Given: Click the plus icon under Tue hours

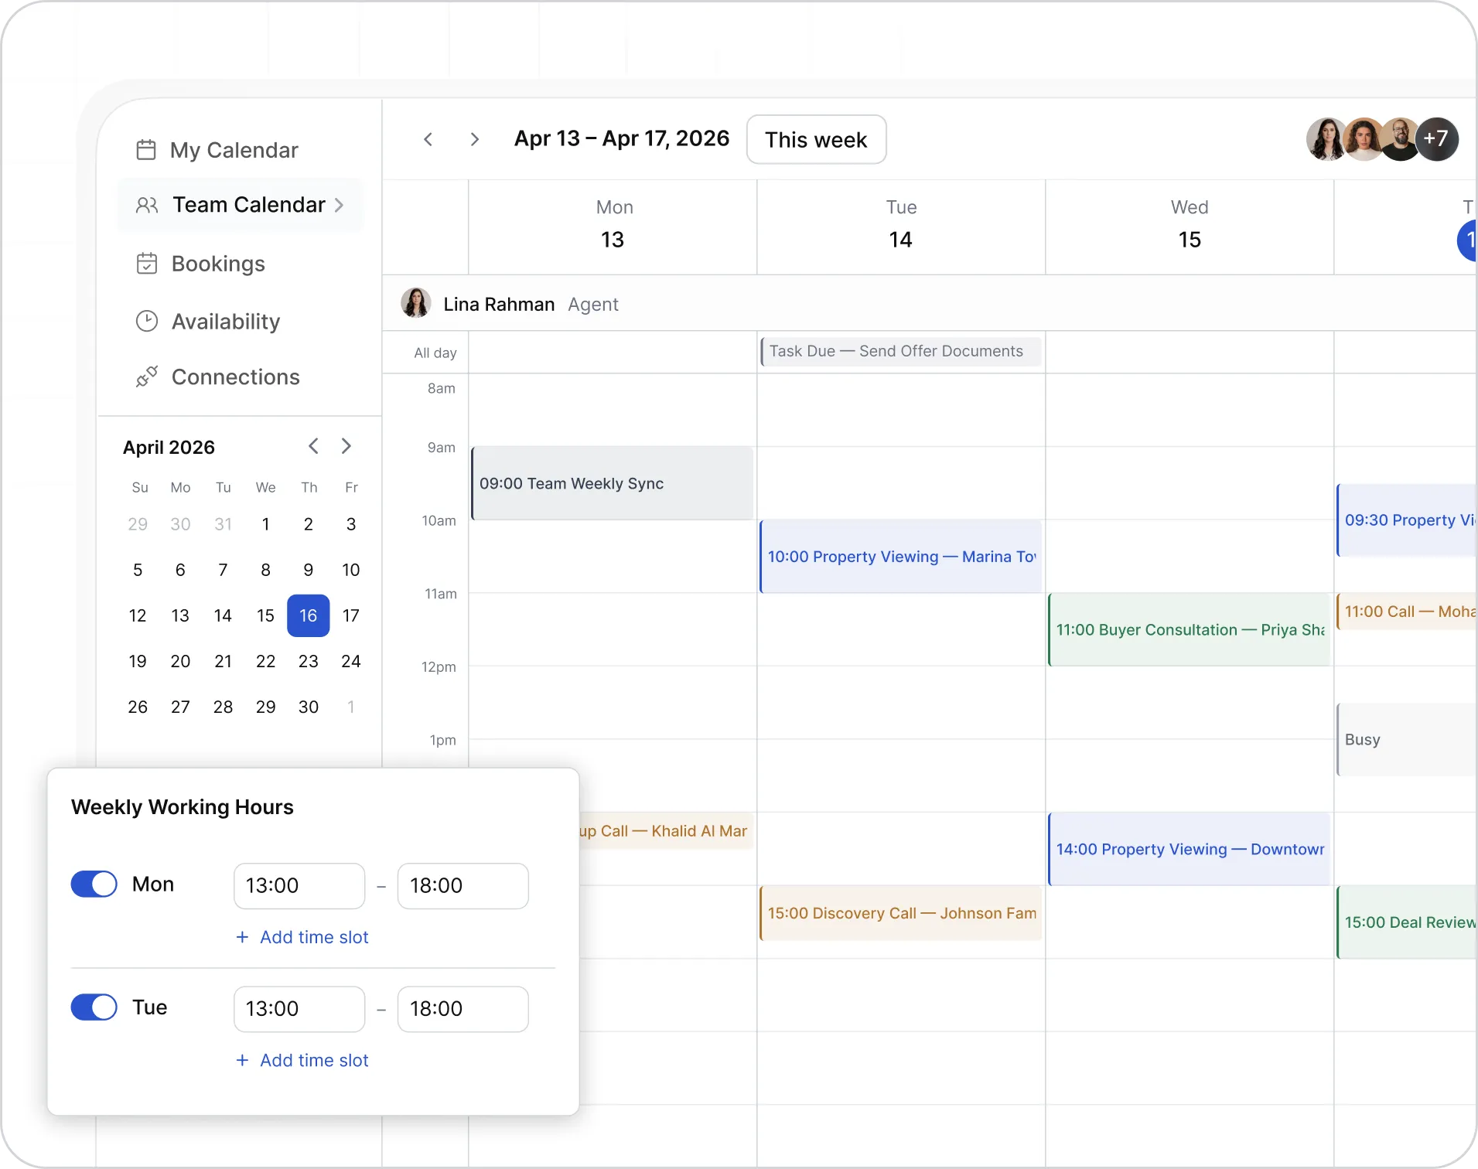Looking at the screenshot, I should [x=242, y=1060].
